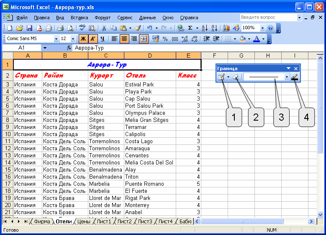Screen dimensions: 326x235
Task: Click the Merge and Center icon
Action: tap(144, 39)
